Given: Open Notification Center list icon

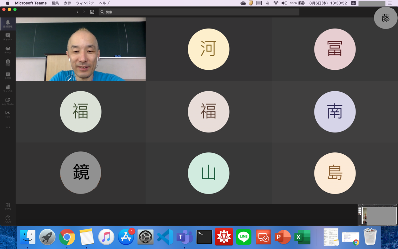Looking at the screenshot, I should [x=389, y=3].
